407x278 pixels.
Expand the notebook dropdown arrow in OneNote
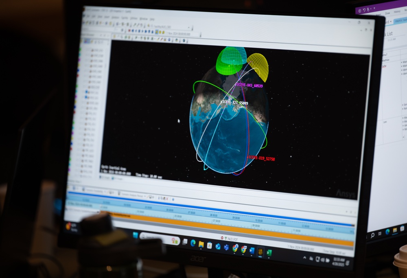tap(391, 21)
